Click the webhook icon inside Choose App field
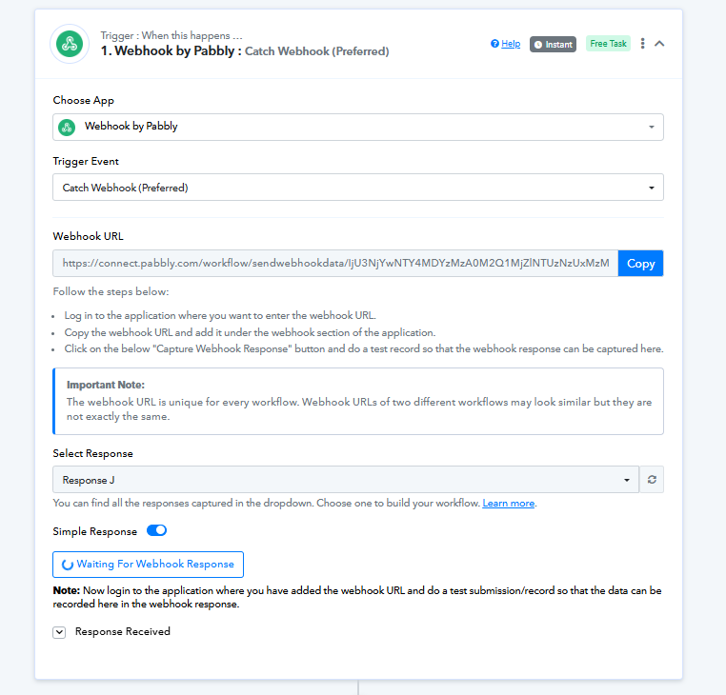 pos(67,127)
